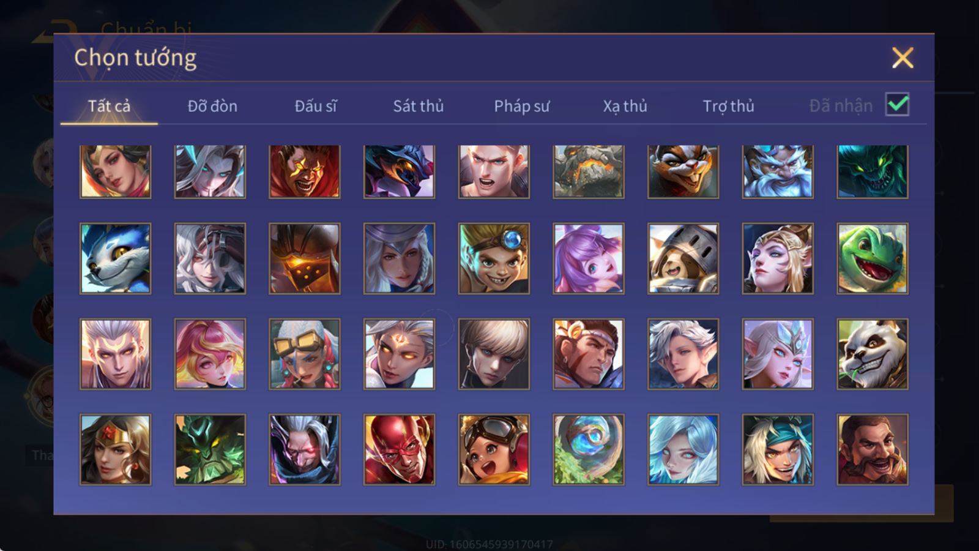
Task: Open the Đấu sĩ tab
Action: pos(316,106)
